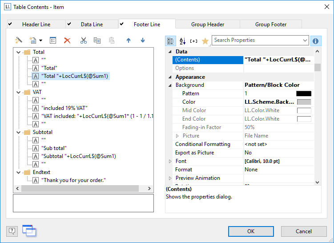Collapse the Endtext tree node
The width and height of the screenshot is (334, 243).
tap(19, 172)
